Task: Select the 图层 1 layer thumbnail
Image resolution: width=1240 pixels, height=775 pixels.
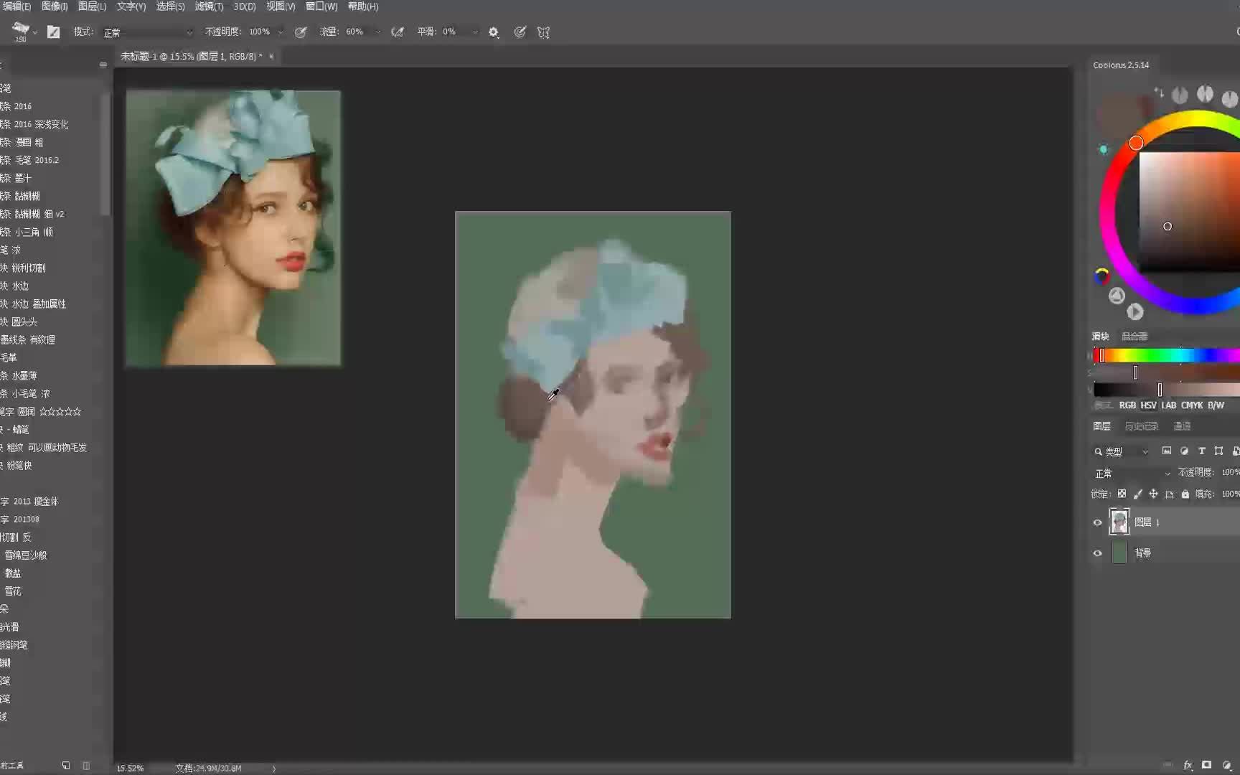Action: [1119, 522]
